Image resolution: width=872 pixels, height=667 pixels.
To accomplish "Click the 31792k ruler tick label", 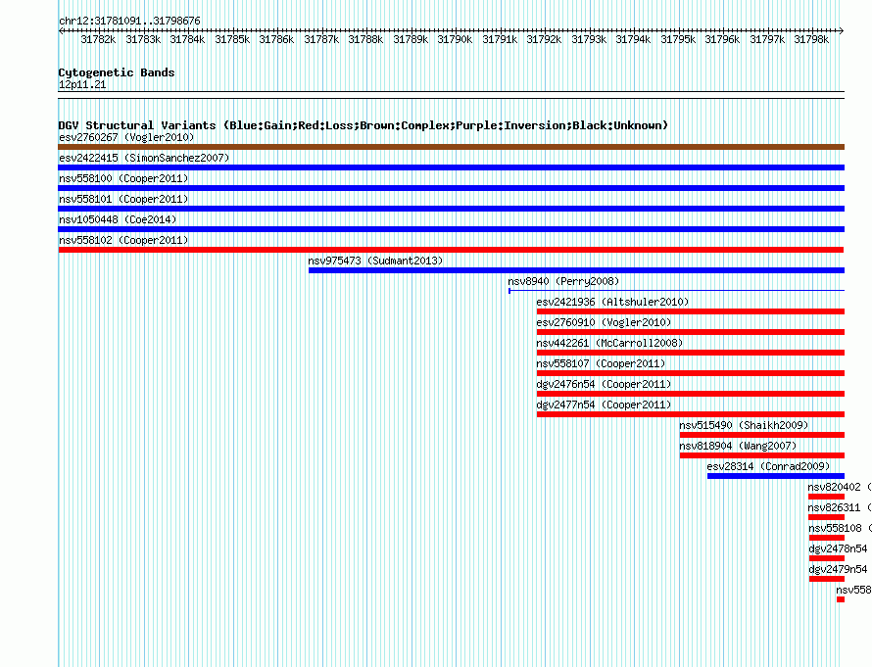I will coord(544,39).
